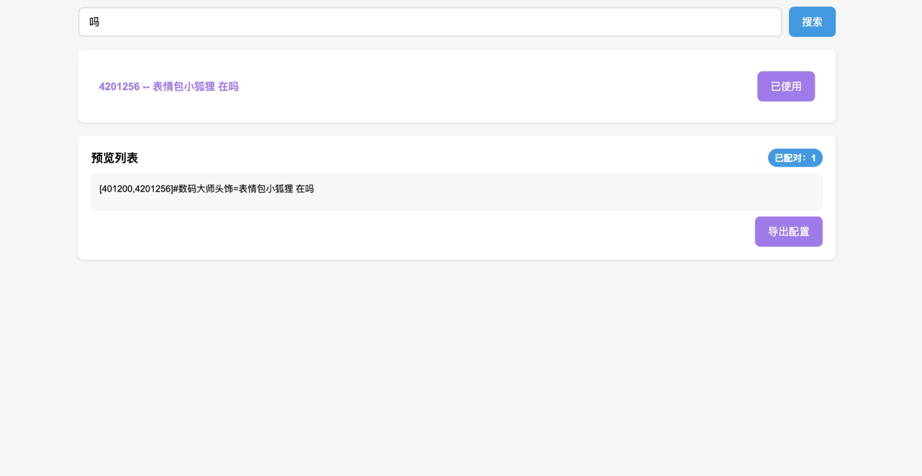
Task: Click ID 4201256 in the search result title
Action: [x=119, y=87]
